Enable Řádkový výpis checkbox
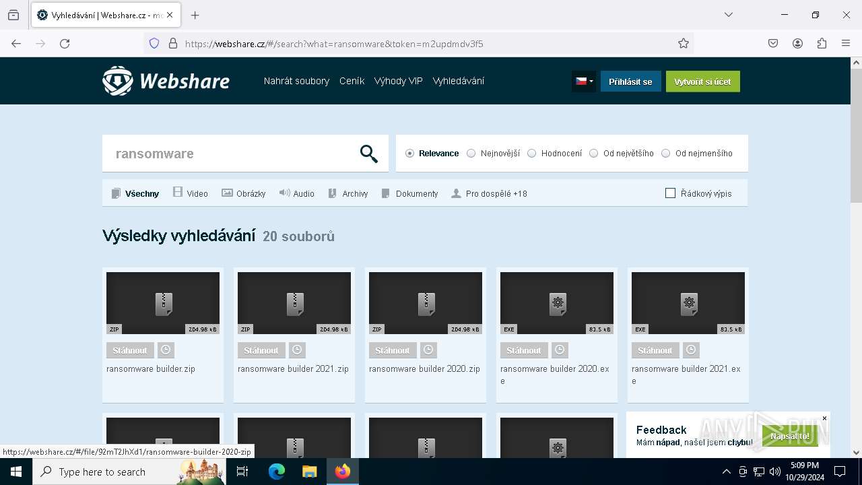The image size is (862, 485). 670,193
